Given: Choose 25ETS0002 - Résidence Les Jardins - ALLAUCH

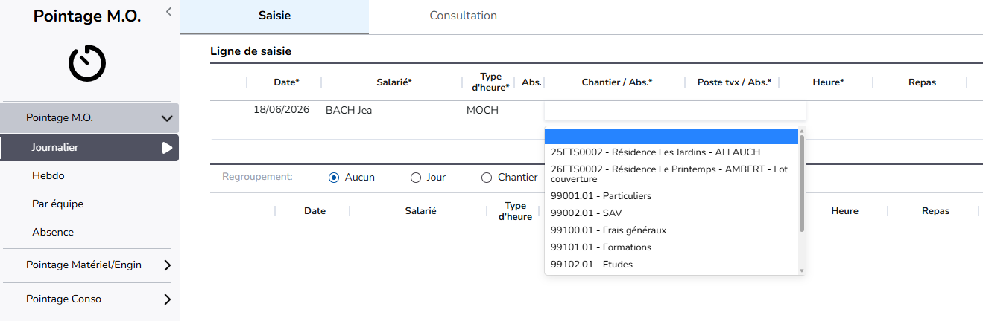Looking at the screenshot, I should point(671,152).
